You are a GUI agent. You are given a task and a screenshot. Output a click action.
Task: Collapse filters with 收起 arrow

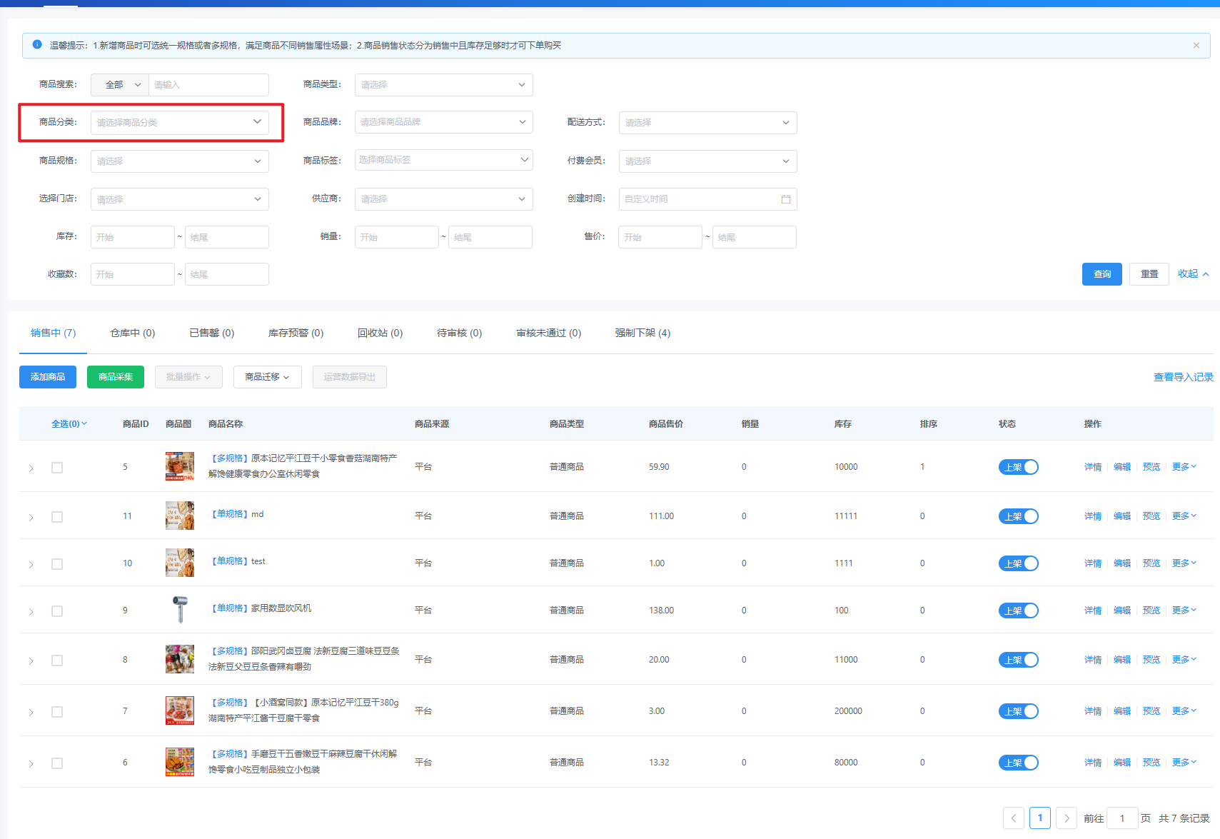1193,274
